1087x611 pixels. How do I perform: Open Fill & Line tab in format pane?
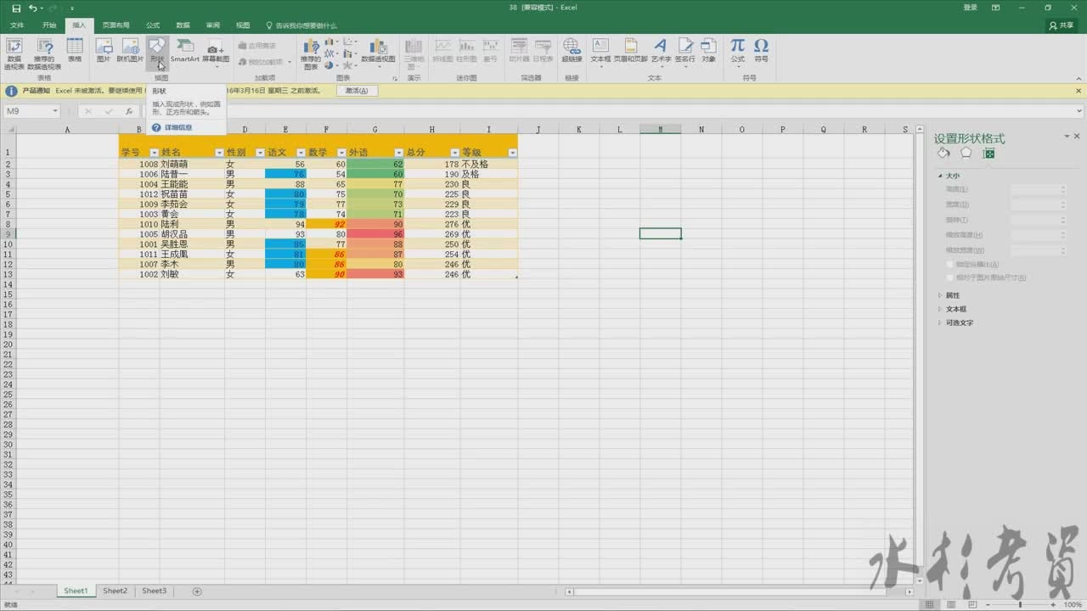click(x=943, y=153)
